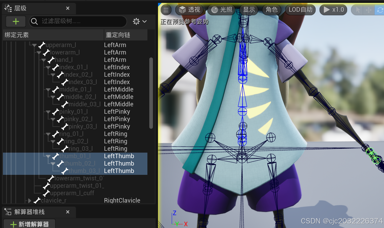Click the RightClavicle retarget chain cell
This screenshot has width=384, height=228.
pyautogui.click(x=122, y=200)
